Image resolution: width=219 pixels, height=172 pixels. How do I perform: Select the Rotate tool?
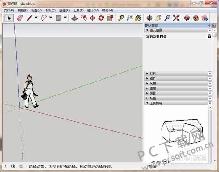[101, 18]
